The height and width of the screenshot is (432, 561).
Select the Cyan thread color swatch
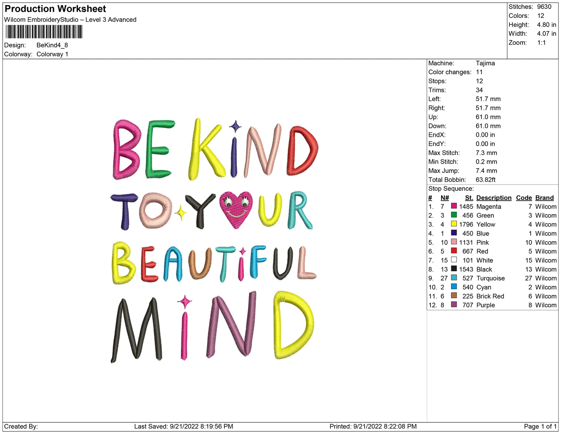(x=453, y=286)
